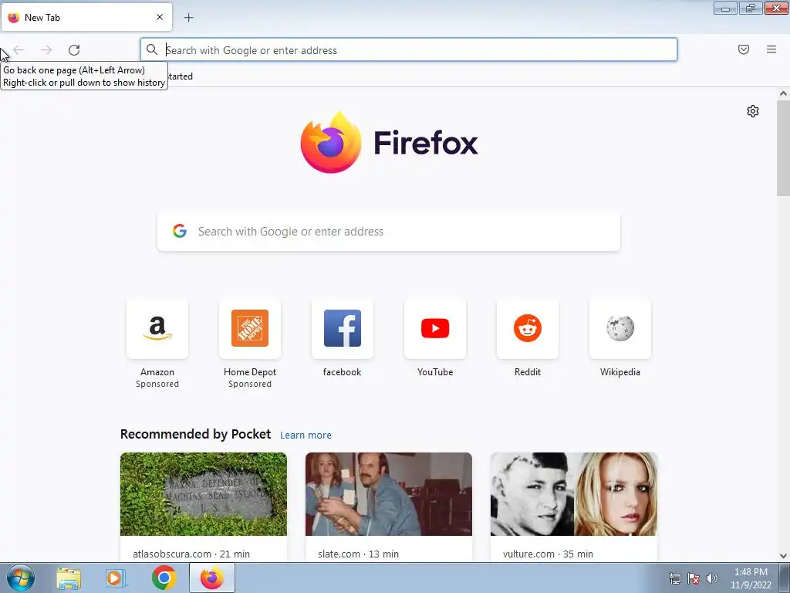The height and width of the screenshot is (593, 790).
Task: Select the New Tab browser tab
Action: 86,17
